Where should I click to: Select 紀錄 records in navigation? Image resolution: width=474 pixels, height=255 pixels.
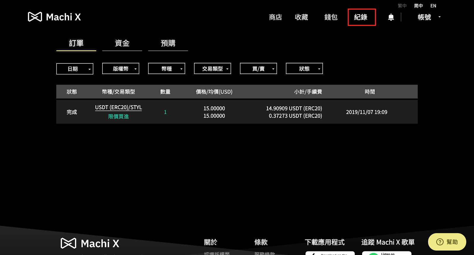click(x=361, y=17)
